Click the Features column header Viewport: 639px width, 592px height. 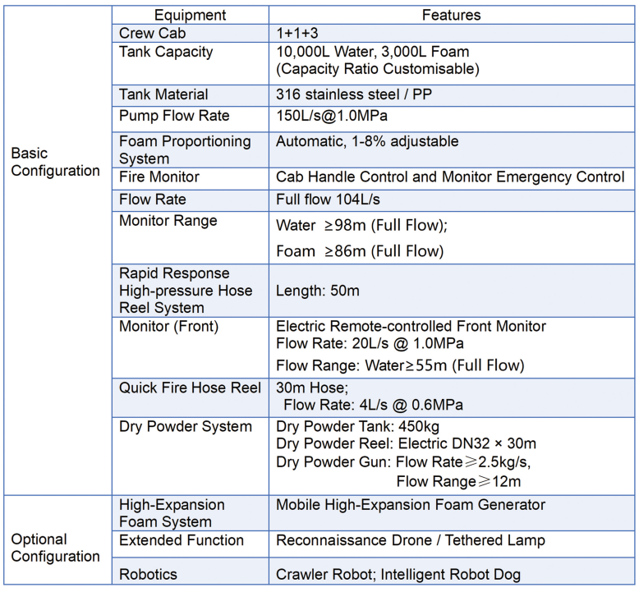point(452,15)
